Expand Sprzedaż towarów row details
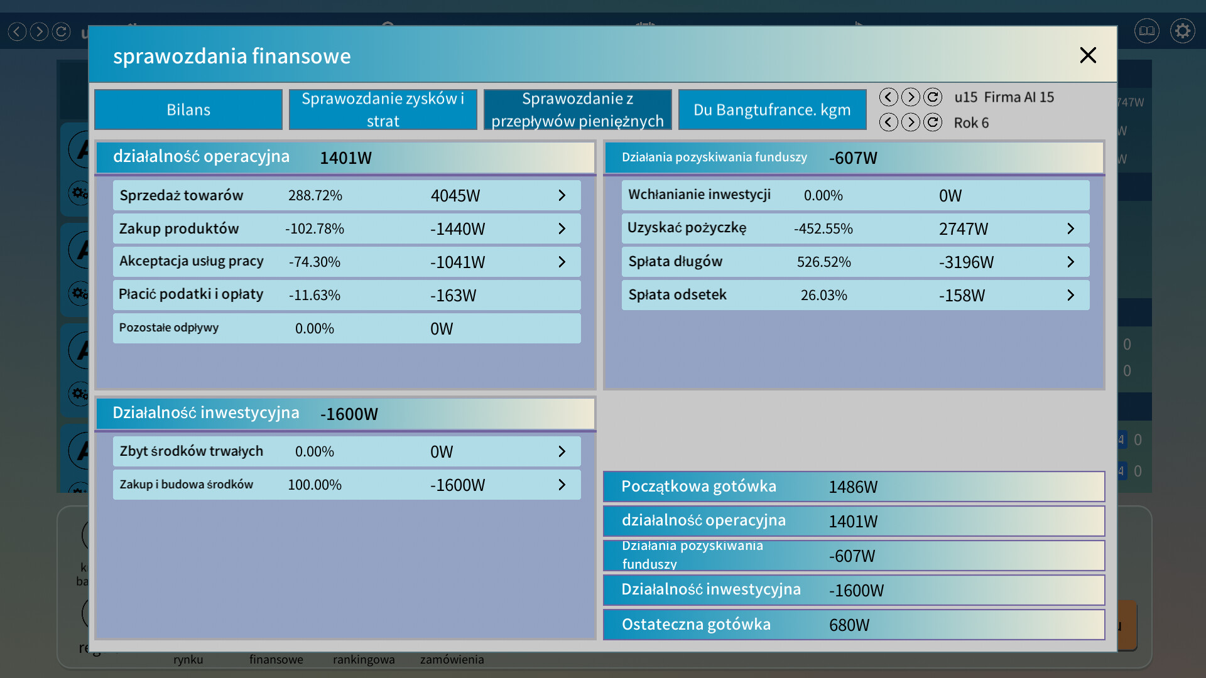Image resolution: width=1206 pixels, height=678 pixels. 562,196
